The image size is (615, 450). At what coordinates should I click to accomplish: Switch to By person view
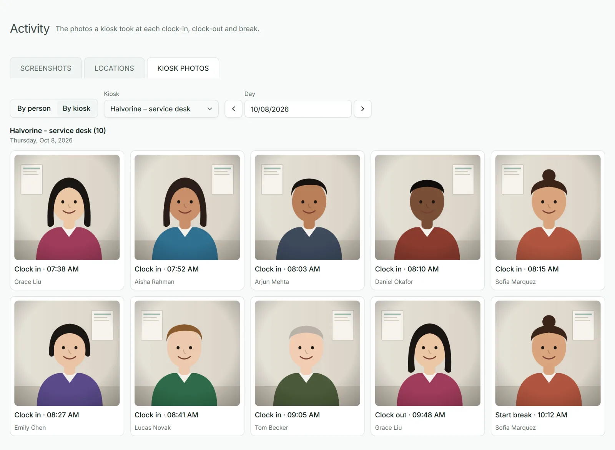[x=34, y=108]
